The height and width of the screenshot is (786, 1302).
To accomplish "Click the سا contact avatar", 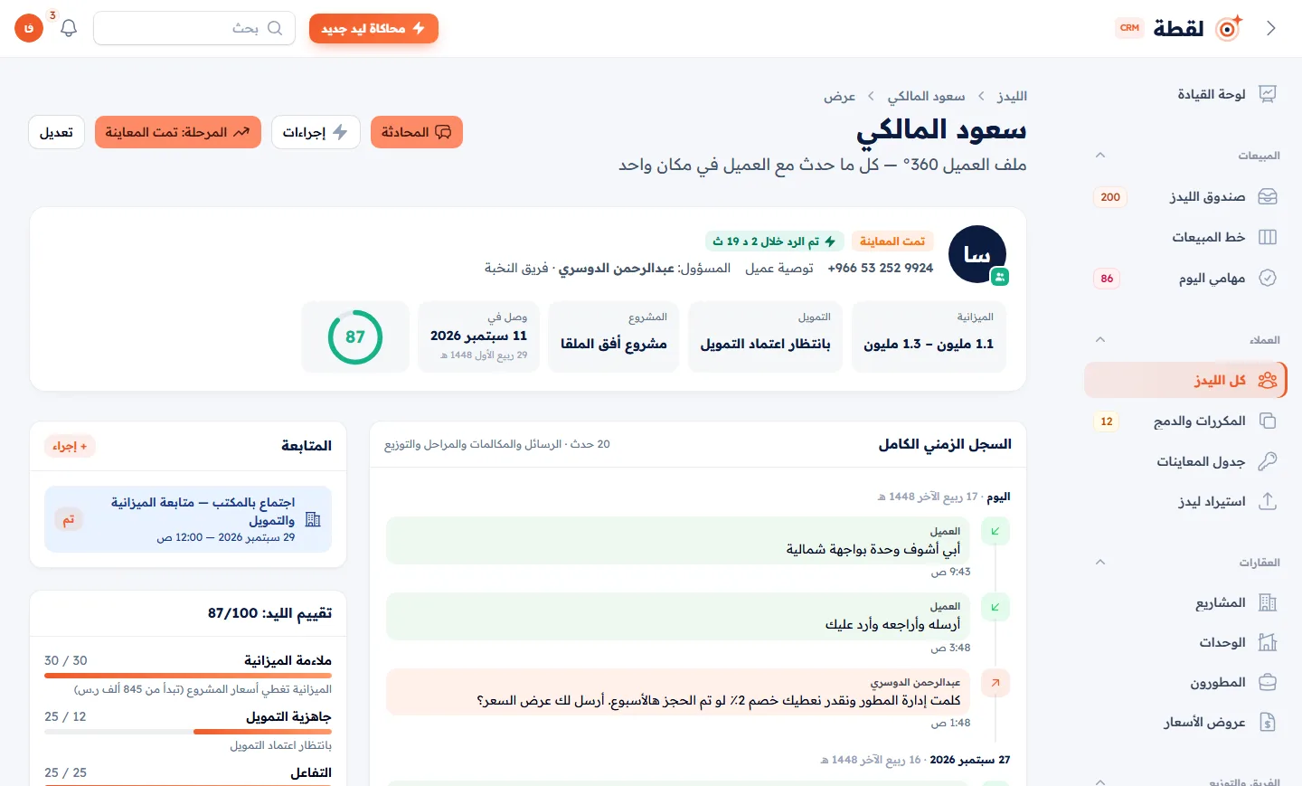I will pos(977,254).
